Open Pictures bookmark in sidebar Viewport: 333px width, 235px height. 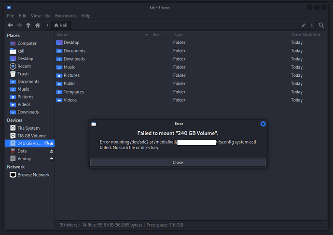pyautogui.click(x=30, y=97)
